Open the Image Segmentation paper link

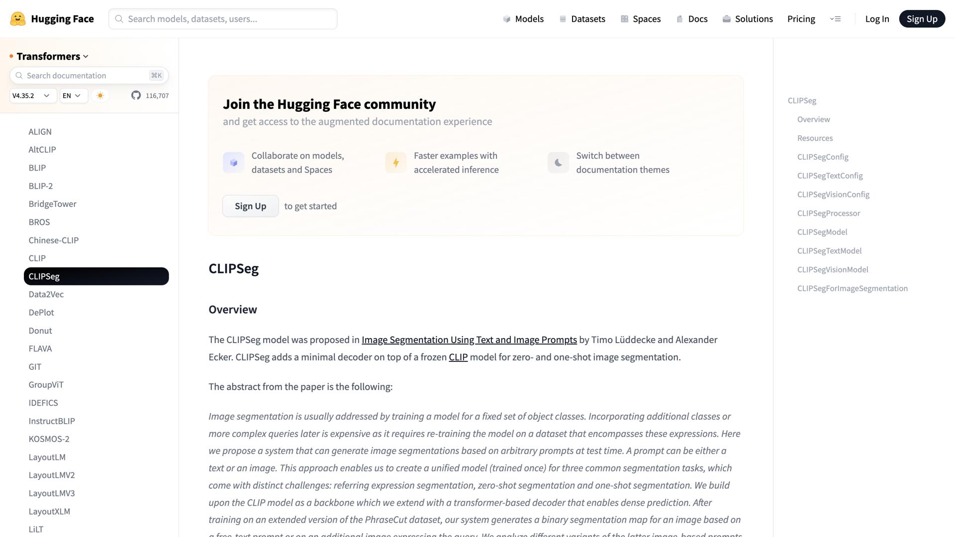(x=469, y=340)
